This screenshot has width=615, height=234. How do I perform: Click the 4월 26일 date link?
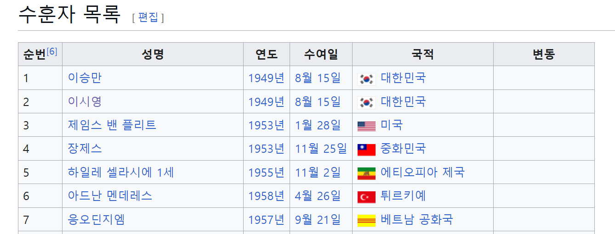[318, 196]
